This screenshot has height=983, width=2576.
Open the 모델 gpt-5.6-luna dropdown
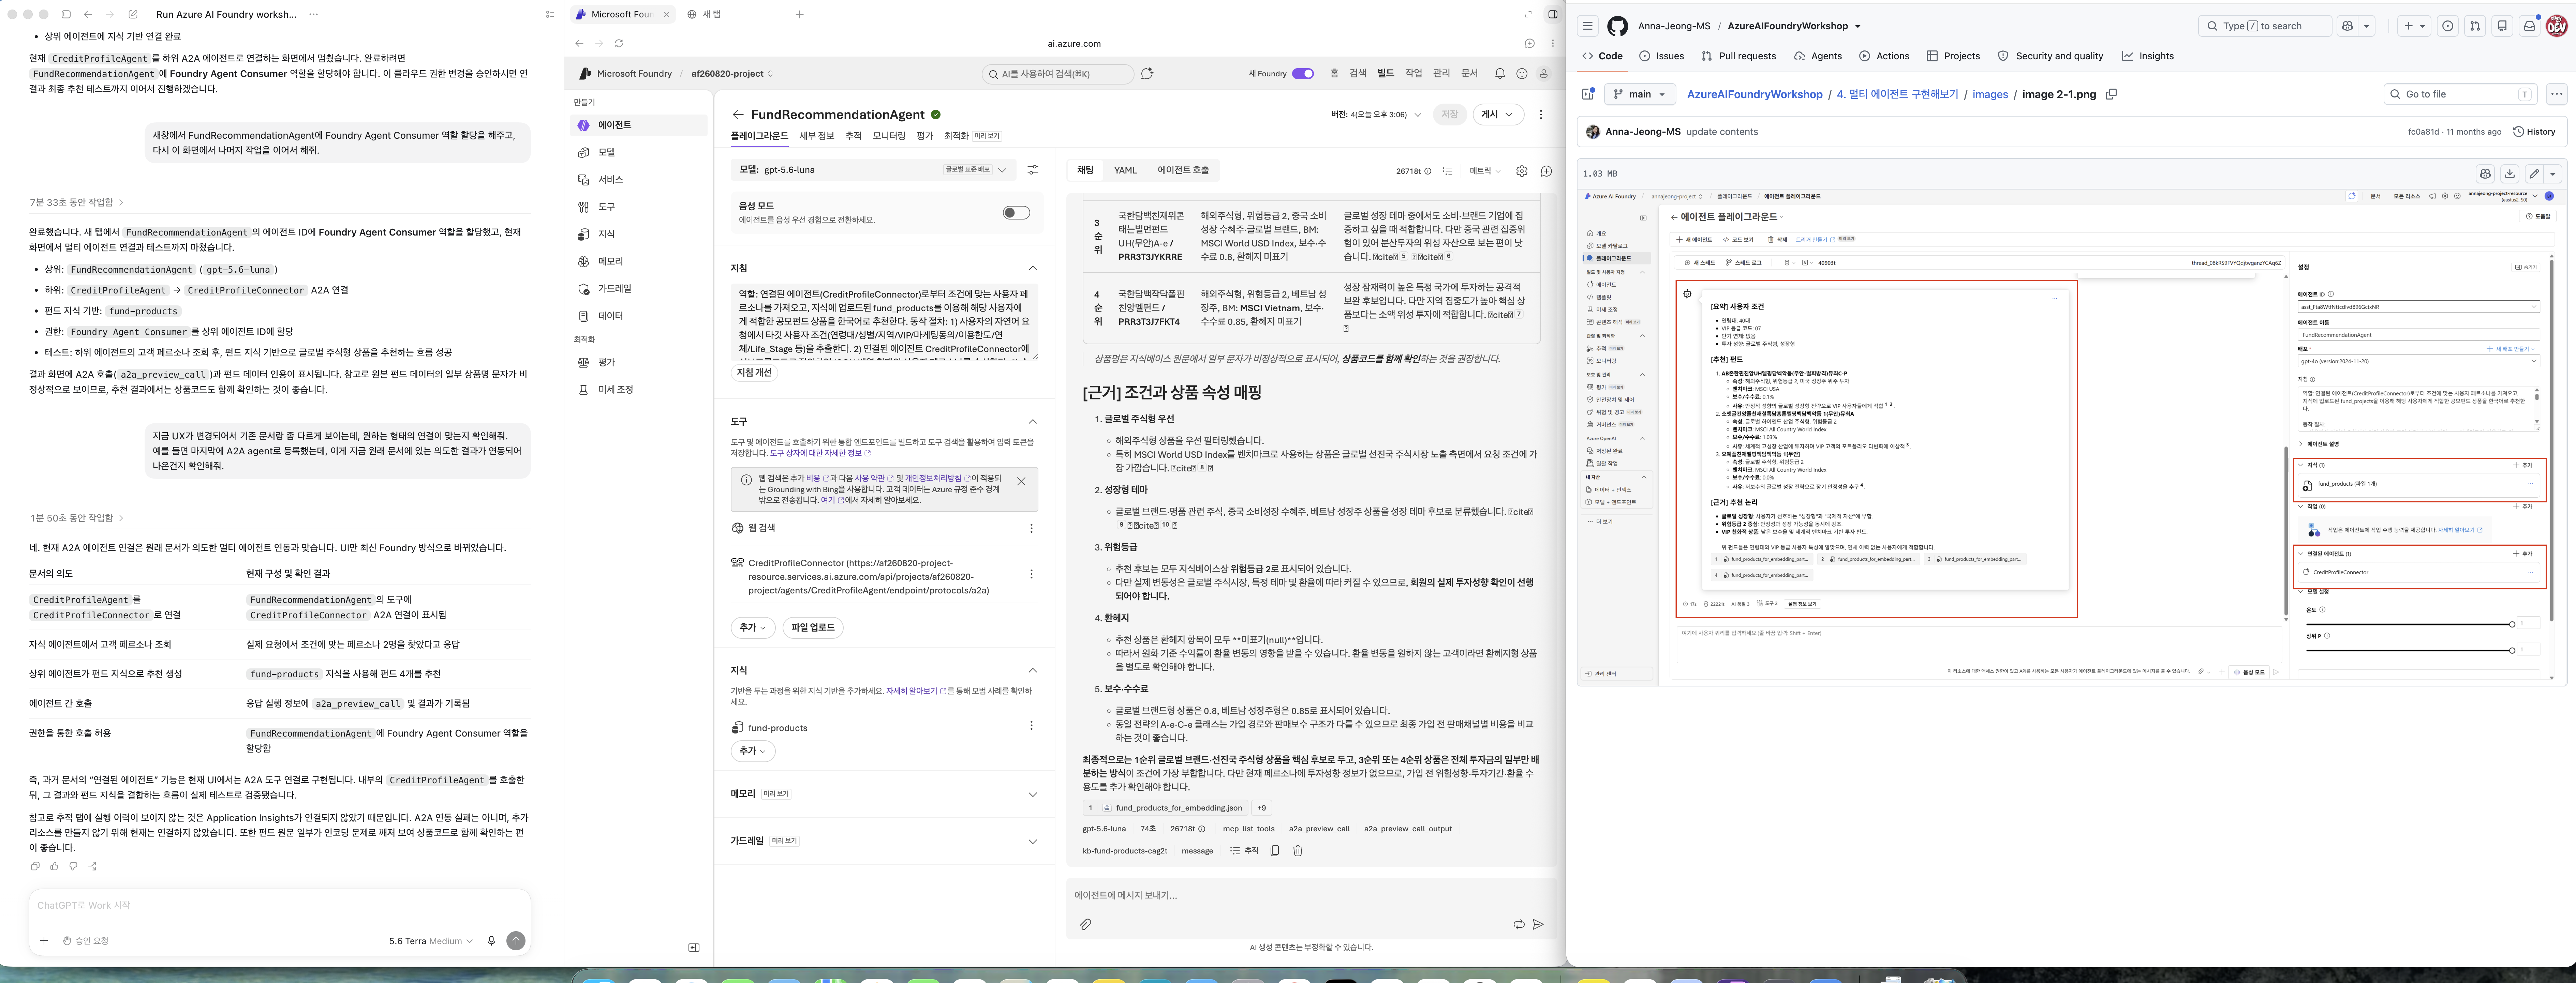pos(873,170)
